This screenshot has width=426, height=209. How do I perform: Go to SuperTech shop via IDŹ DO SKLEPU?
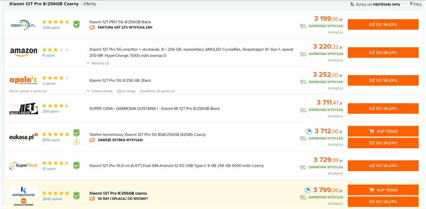click(x=383, y=165)
